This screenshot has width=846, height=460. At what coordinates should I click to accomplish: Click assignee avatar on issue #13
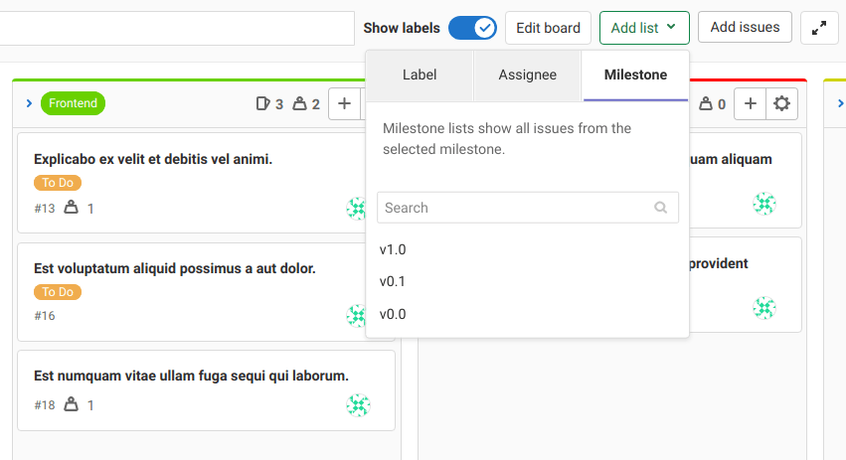click(357, 208)
